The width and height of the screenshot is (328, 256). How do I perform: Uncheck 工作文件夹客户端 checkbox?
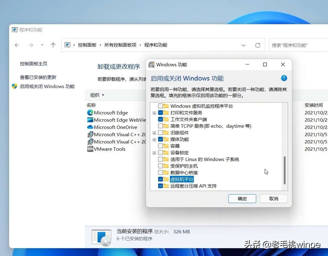pos(161,119)
